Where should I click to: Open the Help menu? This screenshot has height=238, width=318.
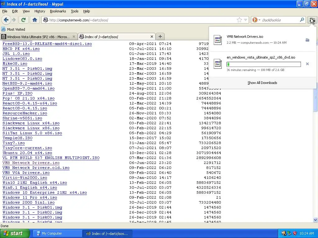coord(86,11)
